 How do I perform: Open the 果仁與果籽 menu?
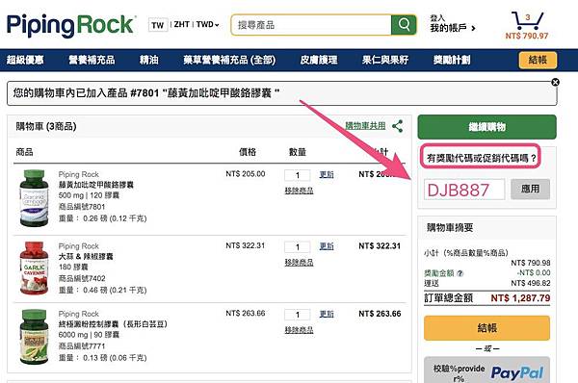click(x=385, y=60)
